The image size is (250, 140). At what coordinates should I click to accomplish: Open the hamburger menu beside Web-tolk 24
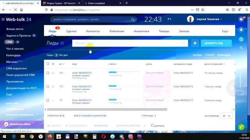[3, 19]
